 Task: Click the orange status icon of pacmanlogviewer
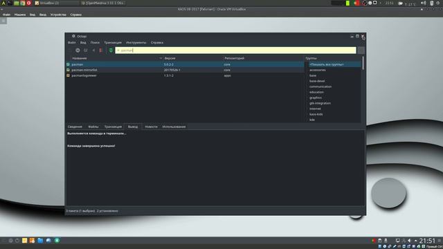(x=68, y=75)
